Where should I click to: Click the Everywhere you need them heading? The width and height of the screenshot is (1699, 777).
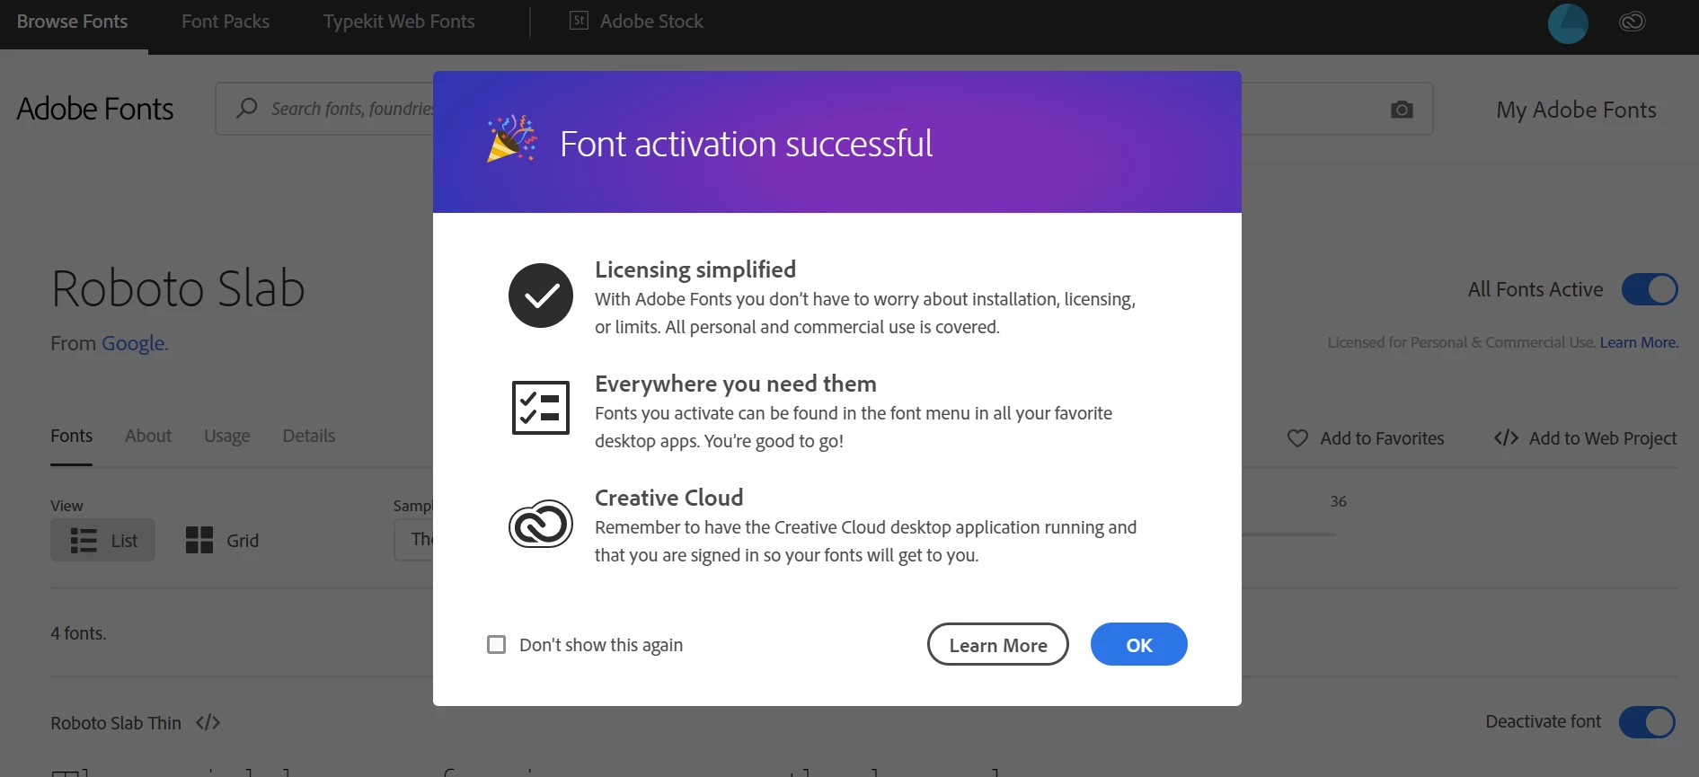pos(735,384)
